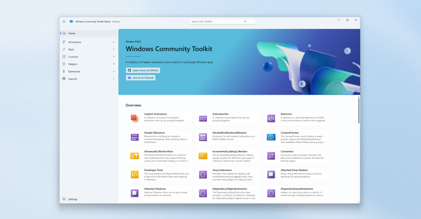Click the Windows Community Toolkit app logo
Image resolution: width=421 pixels, height=219 pixels.
click(71, 22)
